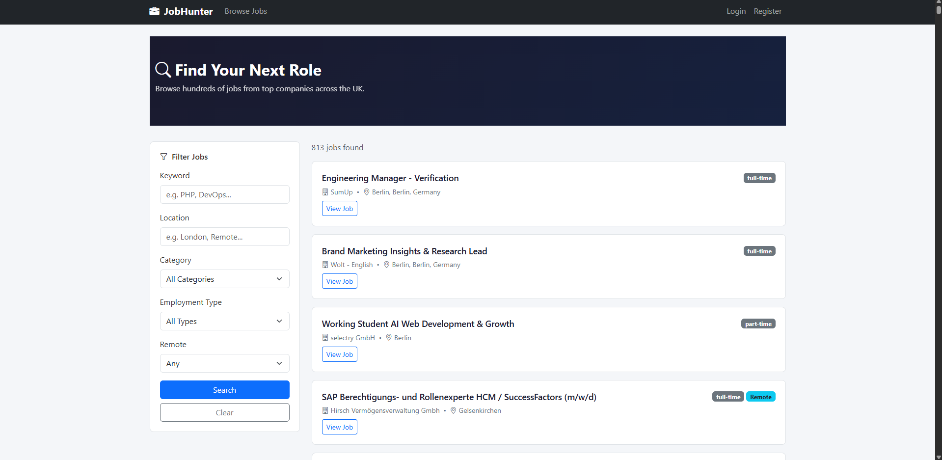
Task: Click the page vertical scrollbar thumb
Action: [x=939, y=10]
